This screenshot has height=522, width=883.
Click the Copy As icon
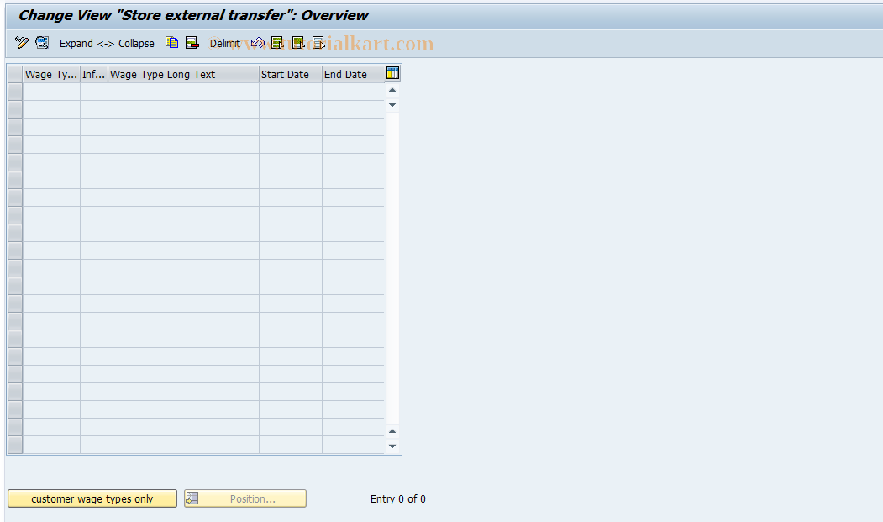[x=171, y=43]
